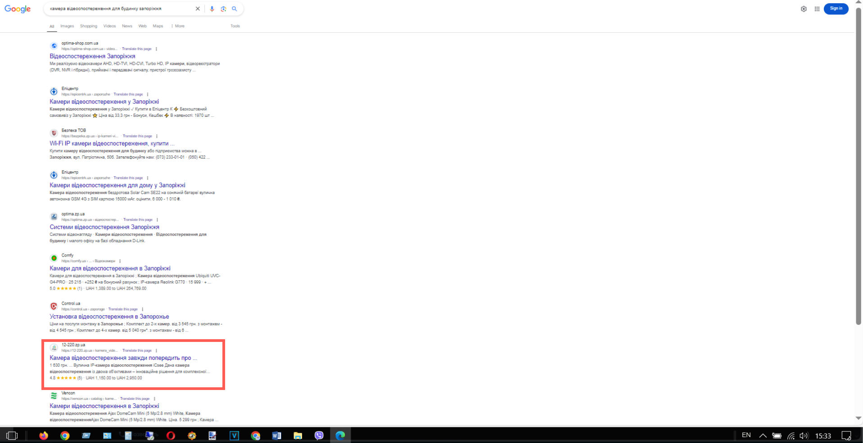Click the Sign in button

[836, 9]
